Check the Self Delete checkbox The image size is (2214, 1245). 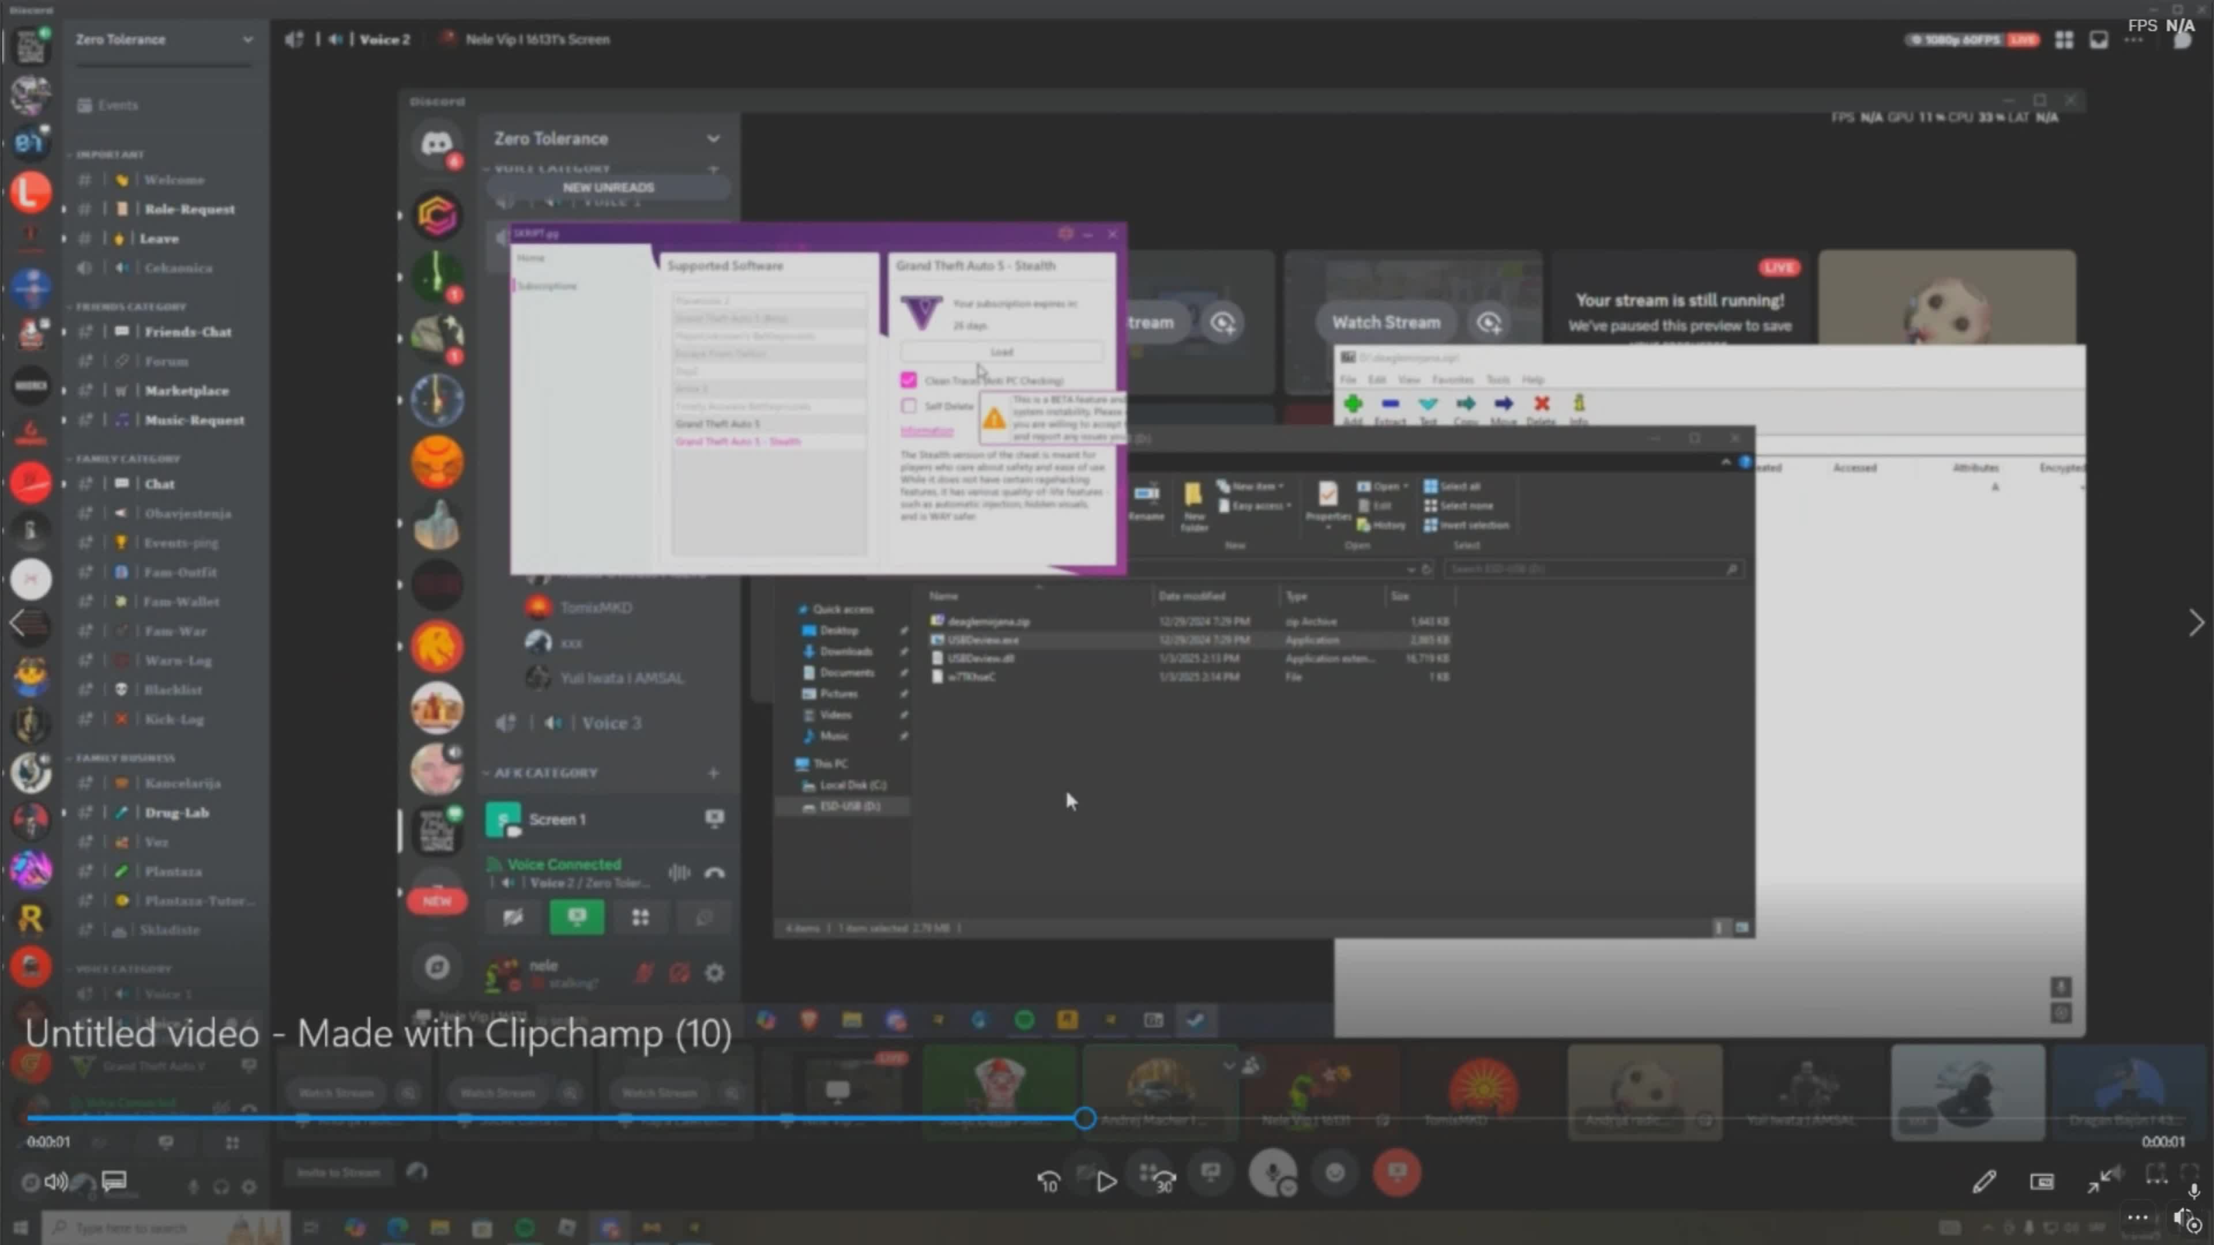[909, 406]
